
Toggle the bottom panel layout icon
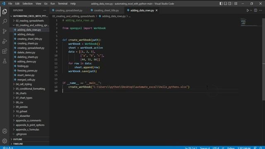point(225,4)
